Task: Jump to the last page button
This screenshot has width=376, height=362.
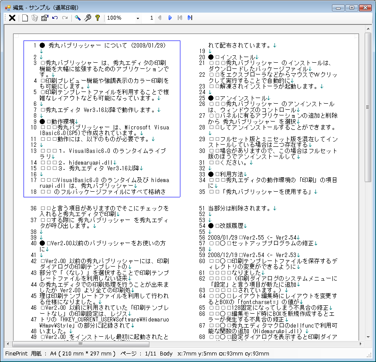Action: pyautogui.click(x=190, y=18)
